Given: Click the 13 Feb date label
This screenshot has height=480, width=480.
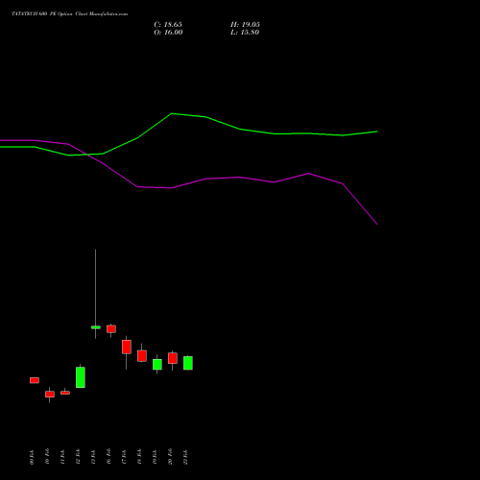Looking at the screenshot, I should [x=93, y=457].
